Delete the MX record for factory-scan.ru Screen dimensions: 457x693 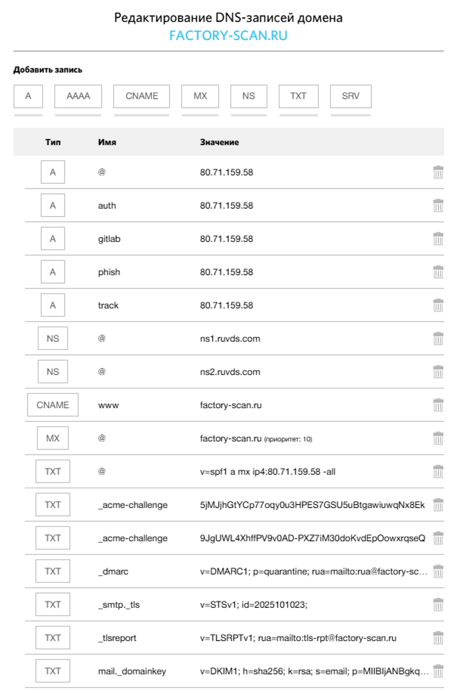pos(438,439)
